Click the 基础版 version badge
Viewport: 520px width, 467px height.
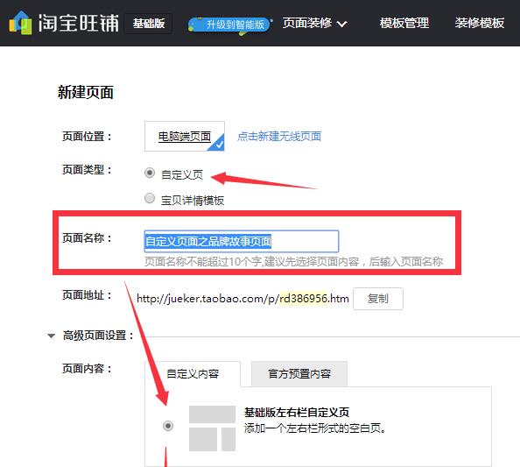(x=149, y=24)
